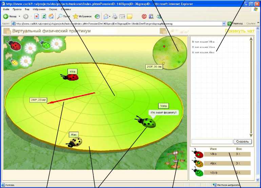Click the green ladybug icon in Vova's row
This screenshot has height=188, width=261.
coord(198,172)
